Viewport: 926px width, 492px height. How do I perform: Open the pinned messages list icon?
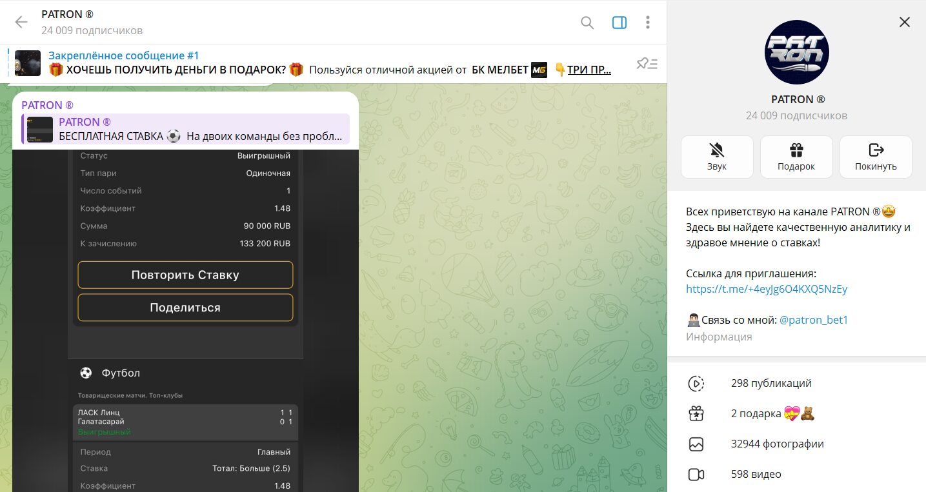click(x=647, y=63)
